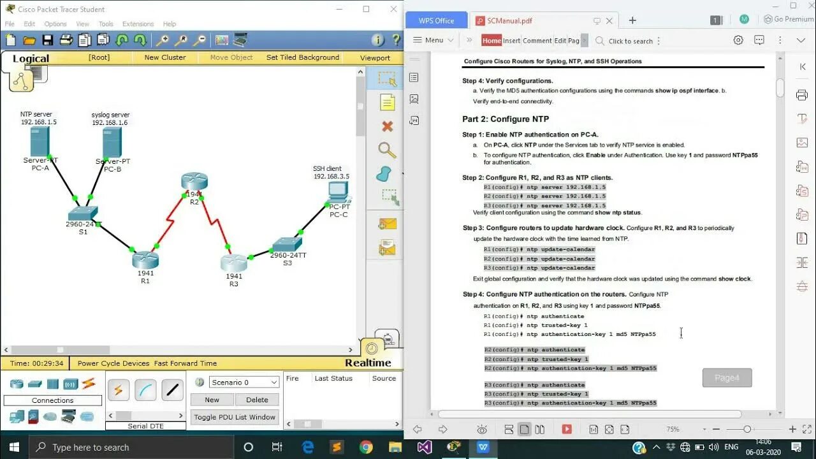Click the Undo arrow in Packet Tracer toolbar

pos(122,40)
